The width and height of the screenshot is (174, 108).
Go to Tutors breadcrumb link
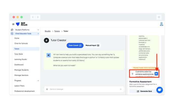pyautogui.click(x=57, y=31)
